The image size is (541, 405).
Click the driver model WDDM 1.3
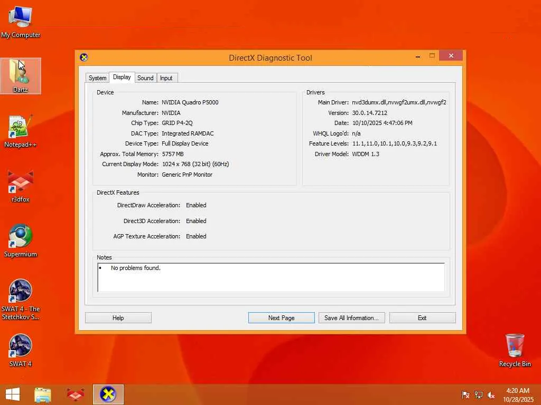[x=366, y=154]
